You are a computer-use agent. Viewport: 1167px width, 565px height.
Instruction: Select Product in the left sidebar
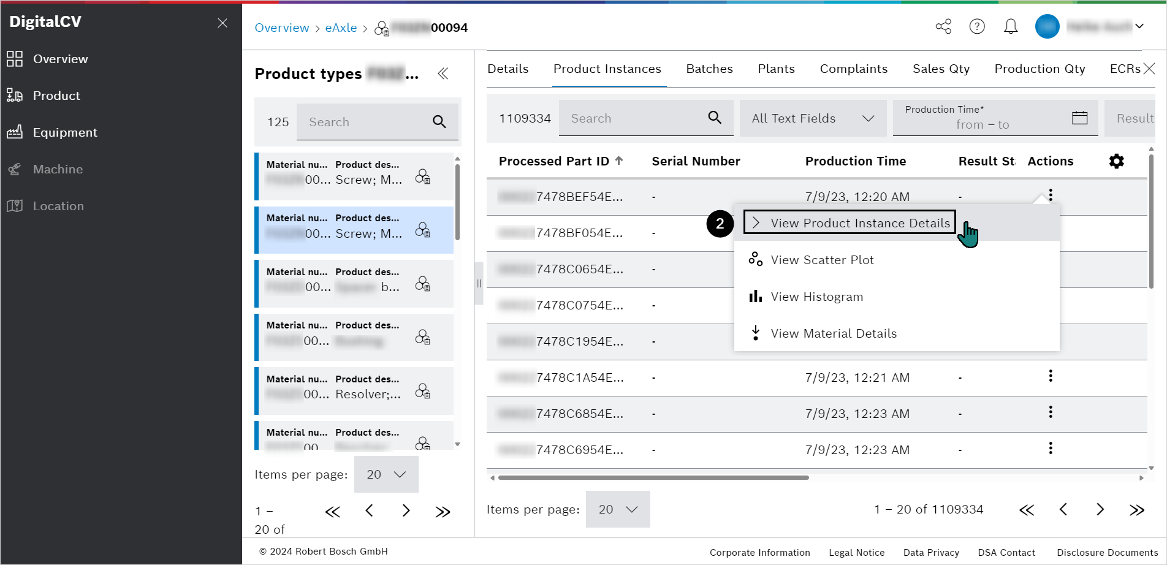click(x=56, y=96)
